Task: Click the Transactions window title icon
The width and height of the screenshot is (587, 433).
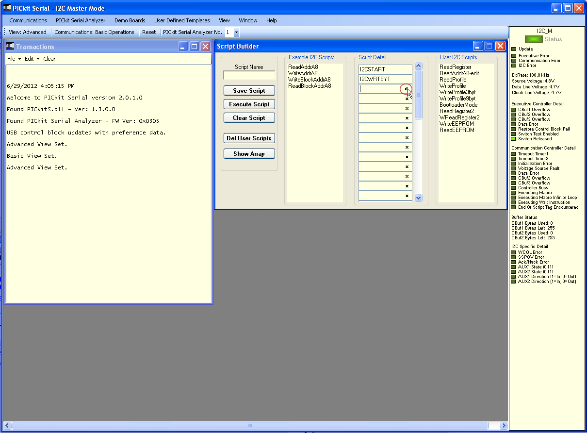Action: [10, 46]
